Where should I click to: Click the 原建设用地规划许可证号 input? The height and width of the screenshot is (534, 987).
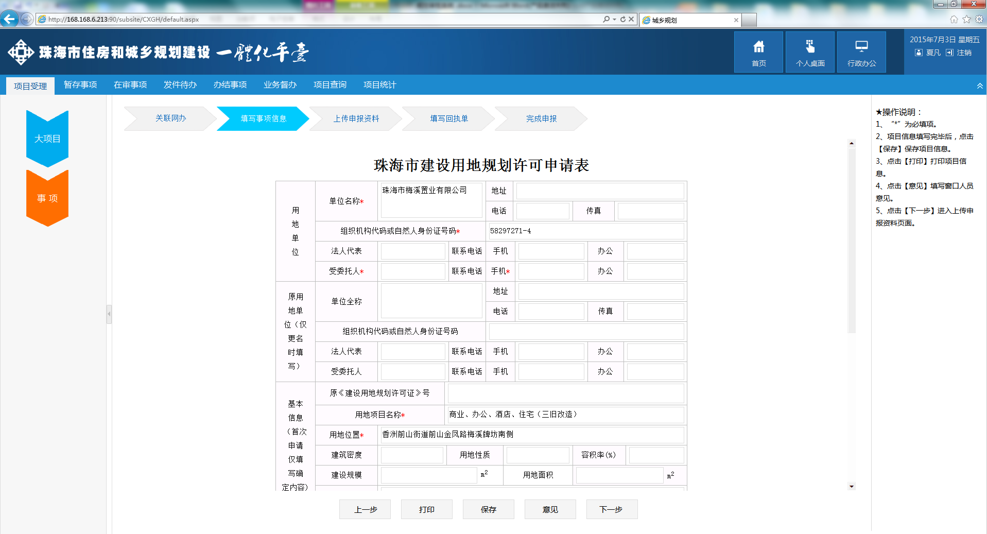point(566,393)
